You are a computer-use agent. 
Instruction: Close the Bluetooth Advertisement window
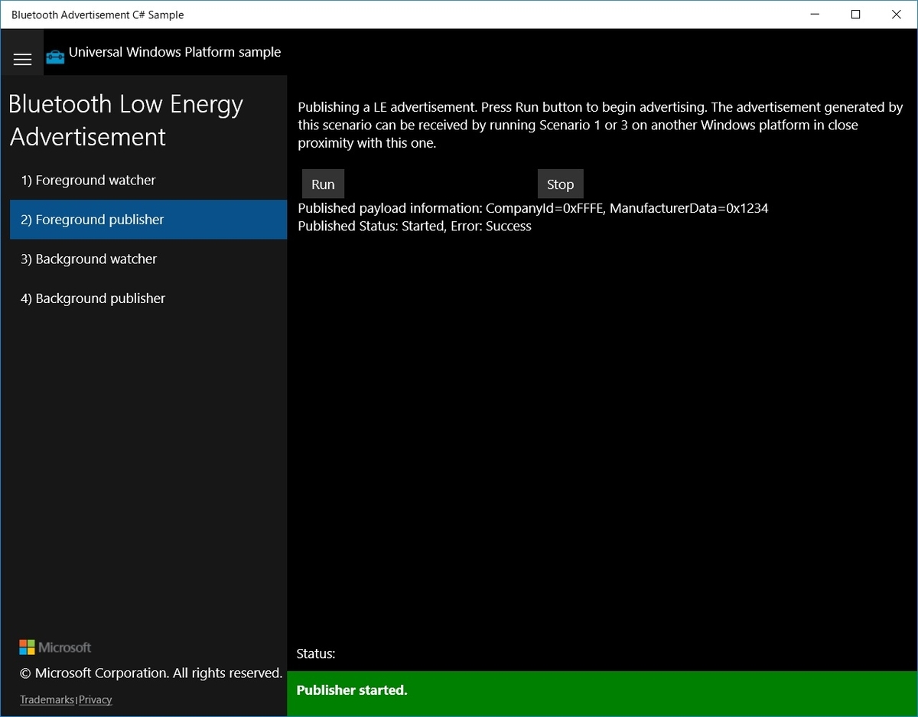coord(897,15)
